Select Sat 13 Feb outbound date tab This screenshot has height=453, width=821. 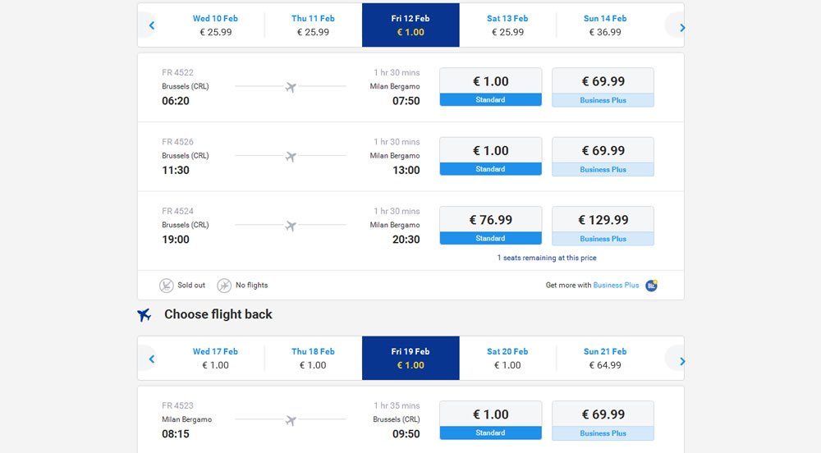507,25
